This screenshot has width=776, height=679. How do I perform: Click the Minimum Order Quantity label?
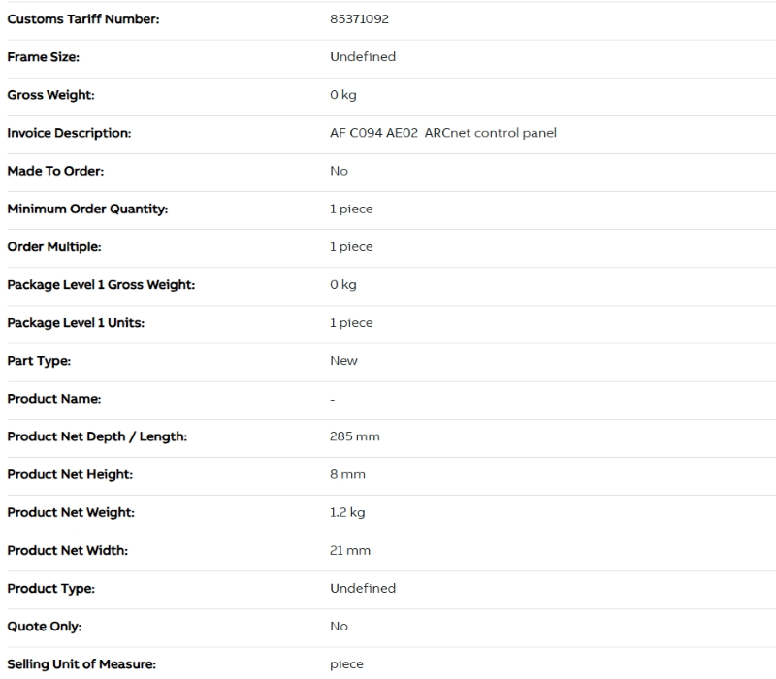(87, 209)
